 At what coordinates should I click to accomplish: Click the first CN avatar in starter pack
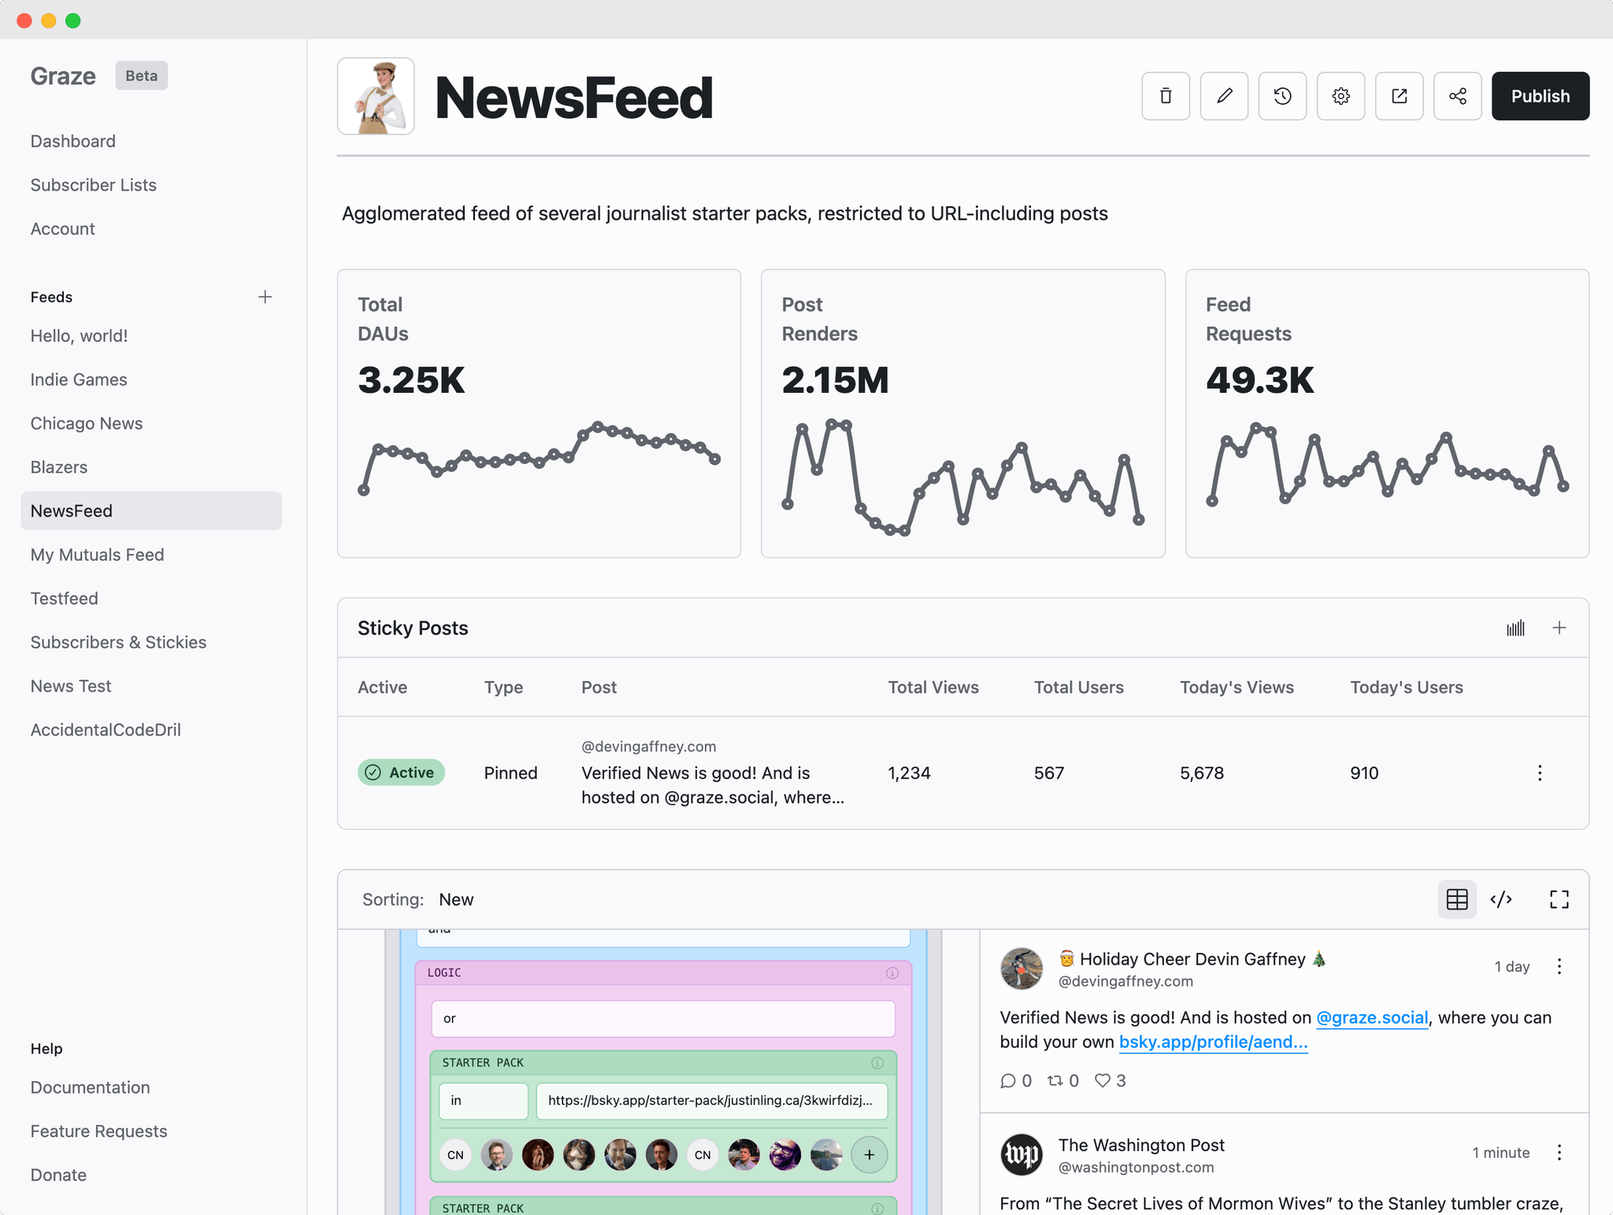pos(455,1155)
